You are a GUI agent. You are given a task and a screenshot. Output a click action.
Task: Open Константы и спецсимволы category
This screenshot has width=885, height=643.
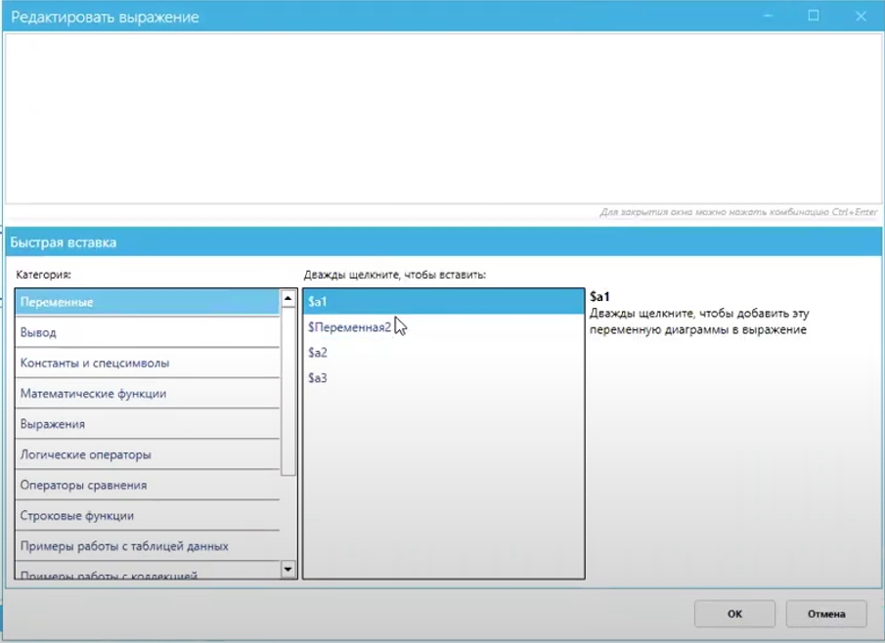coord(147,363)
